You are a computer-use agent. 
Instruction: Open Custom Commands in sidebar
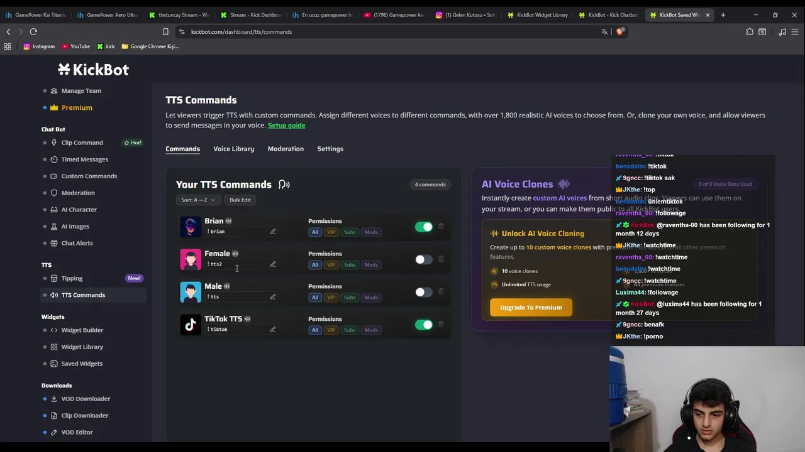(x=89, y=176)
